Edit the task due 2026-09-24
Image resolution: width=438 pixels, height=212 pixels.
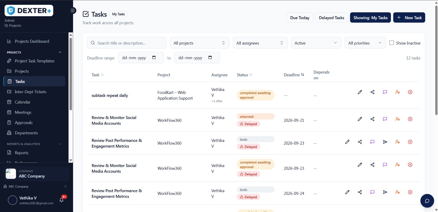[x=347, y=192]
